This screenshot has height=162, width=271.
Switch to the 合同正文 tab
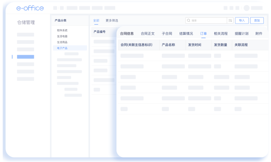(x=148, y=33)
